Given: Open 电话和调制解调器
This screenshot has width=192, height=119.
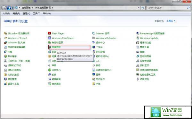Looking at the screenshot, I should pyautogui.click(x=15, y=47).
